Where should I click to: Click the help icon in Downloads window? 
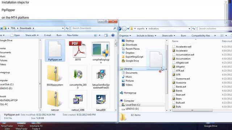(x=113, y=35)
